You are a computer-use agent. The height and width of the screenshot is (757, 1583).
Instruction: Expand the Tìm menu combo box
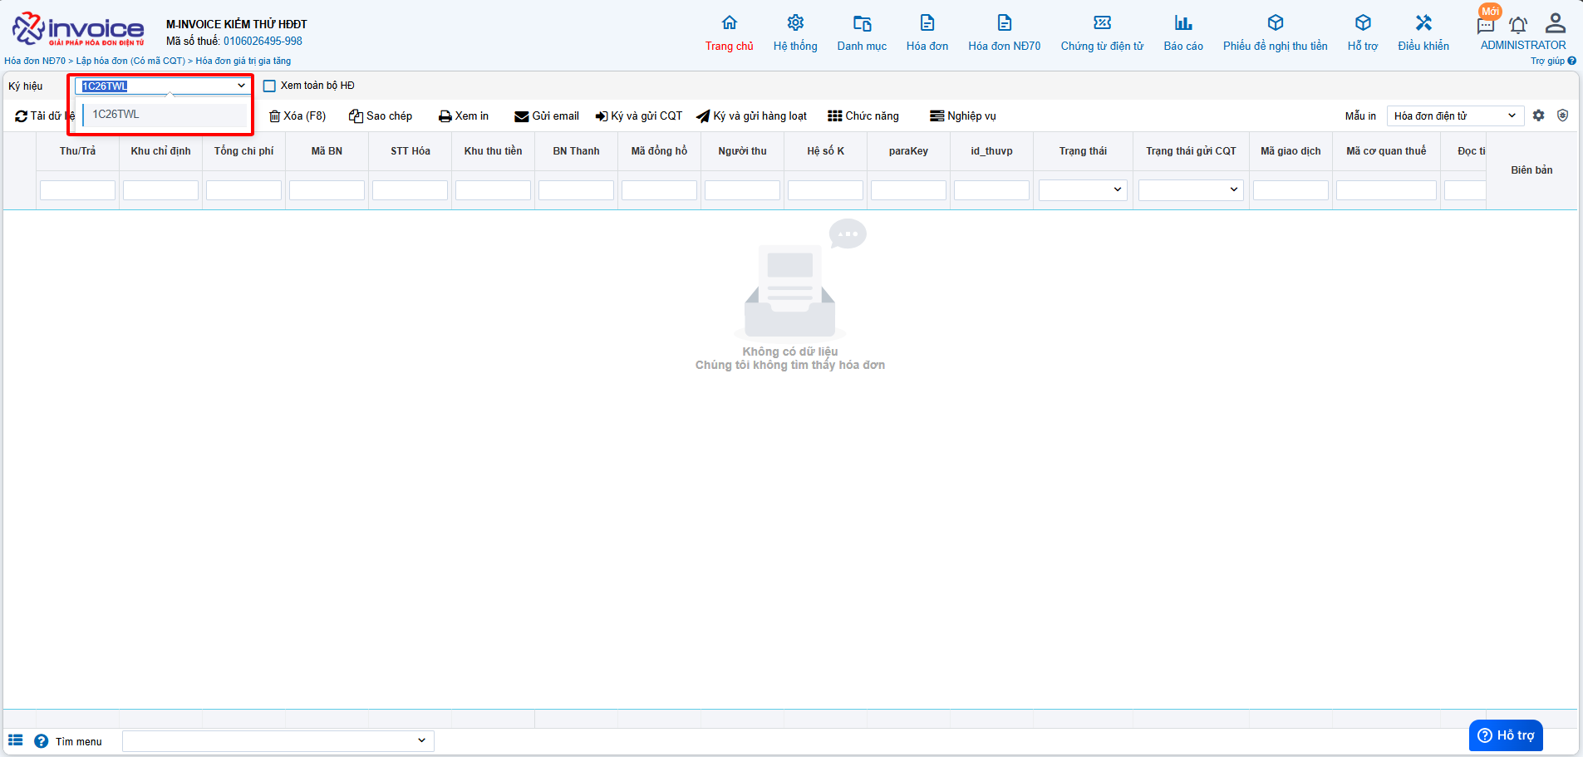pyautogui.click(x=278, y=740)
